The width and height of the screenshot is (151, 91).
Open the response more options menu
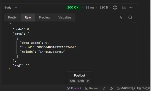click(x=131, y=7)
